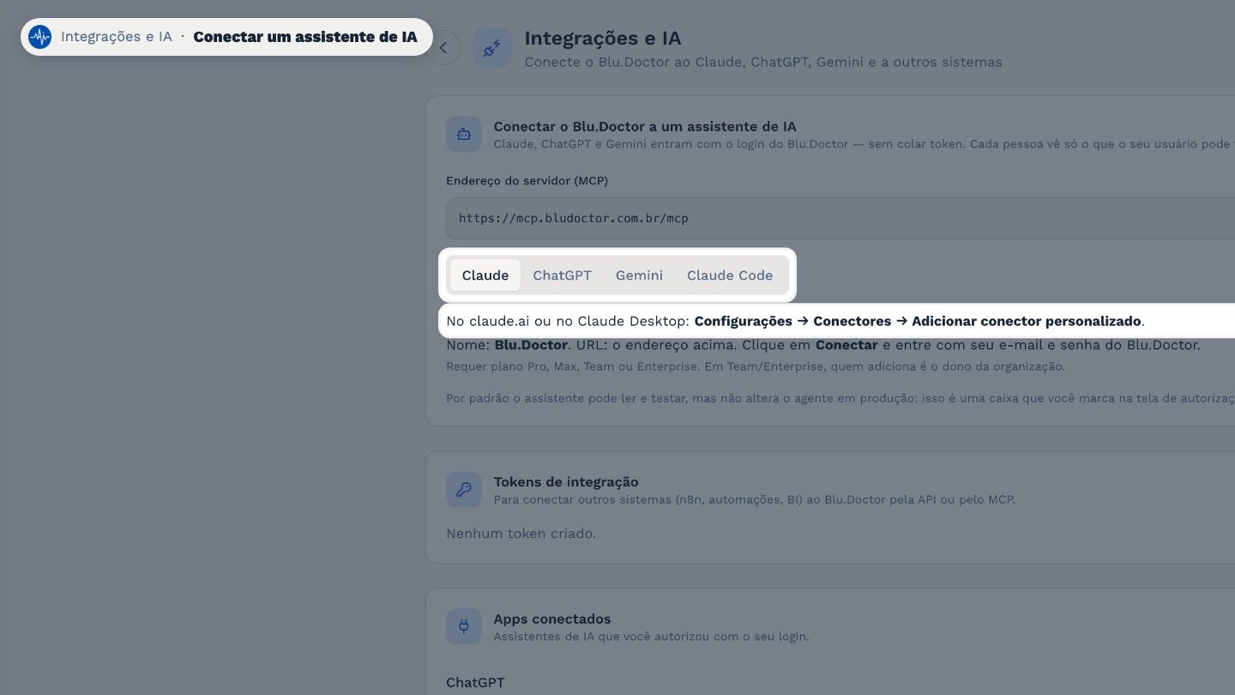Switch to the ChatGPT tab
1235x695 pixels.
pos(562,275)
